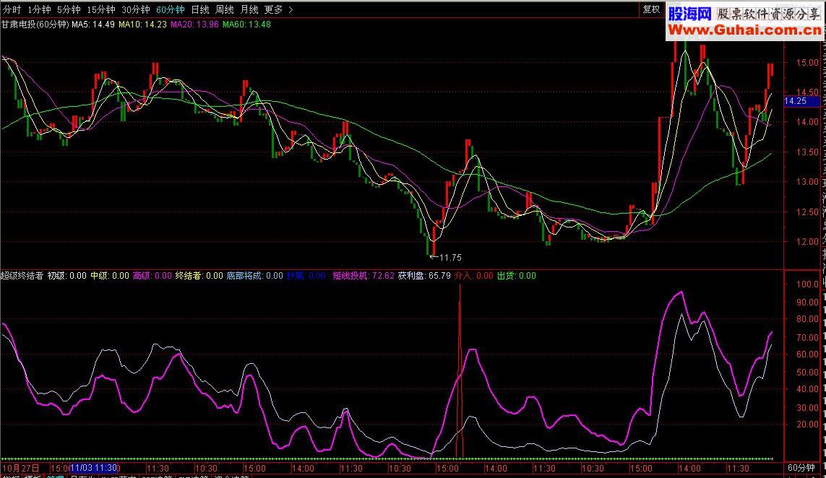Click the red 介入: 0.00 label
The height and width of the screenshot is (478, 826).
474,275
